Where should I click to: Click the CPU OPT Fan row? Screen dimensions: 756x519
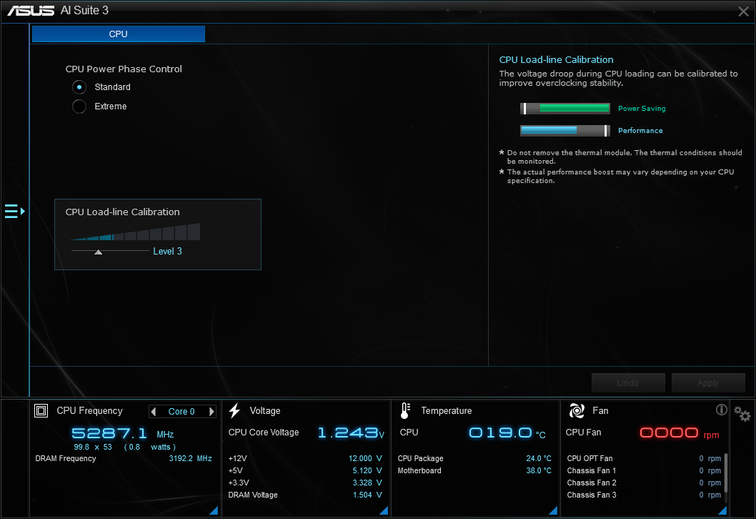point(644,459)
